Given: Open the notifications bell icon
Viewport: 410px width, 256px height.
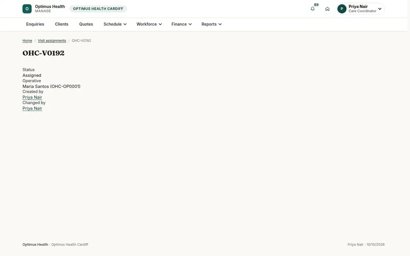Looking at the screenshot, I should click(x=313, y=9).
